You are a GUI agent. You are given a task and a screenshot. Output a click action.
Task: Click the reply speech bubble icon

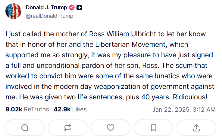click(x=25, y=128)
